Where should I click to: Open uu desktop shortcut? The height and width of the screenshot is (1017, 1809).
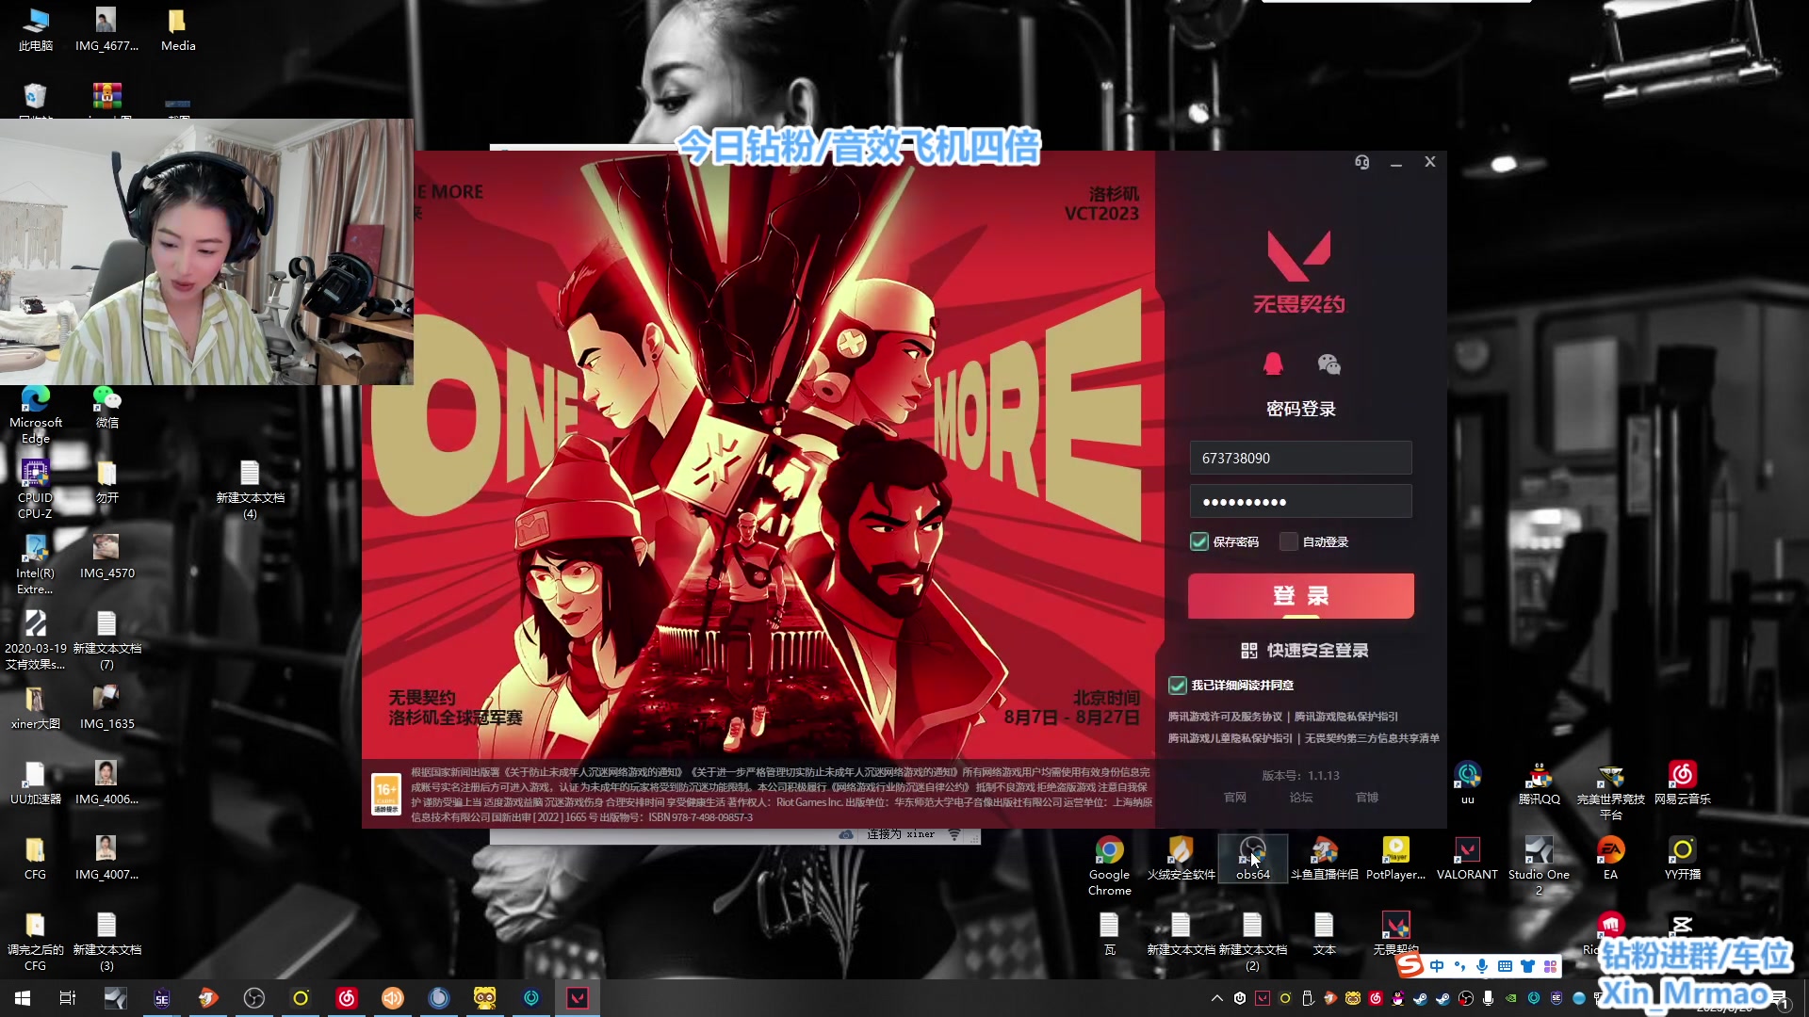[1467, 783]
